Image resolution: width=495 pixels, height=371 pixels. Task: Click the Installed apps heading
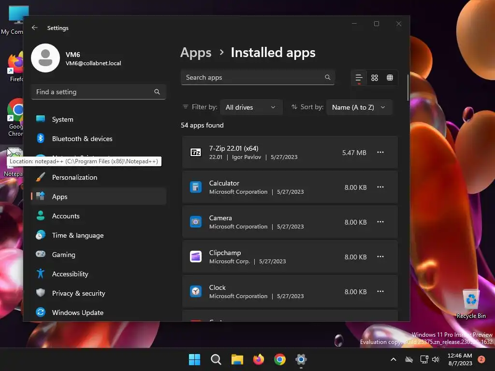[273, 53]
